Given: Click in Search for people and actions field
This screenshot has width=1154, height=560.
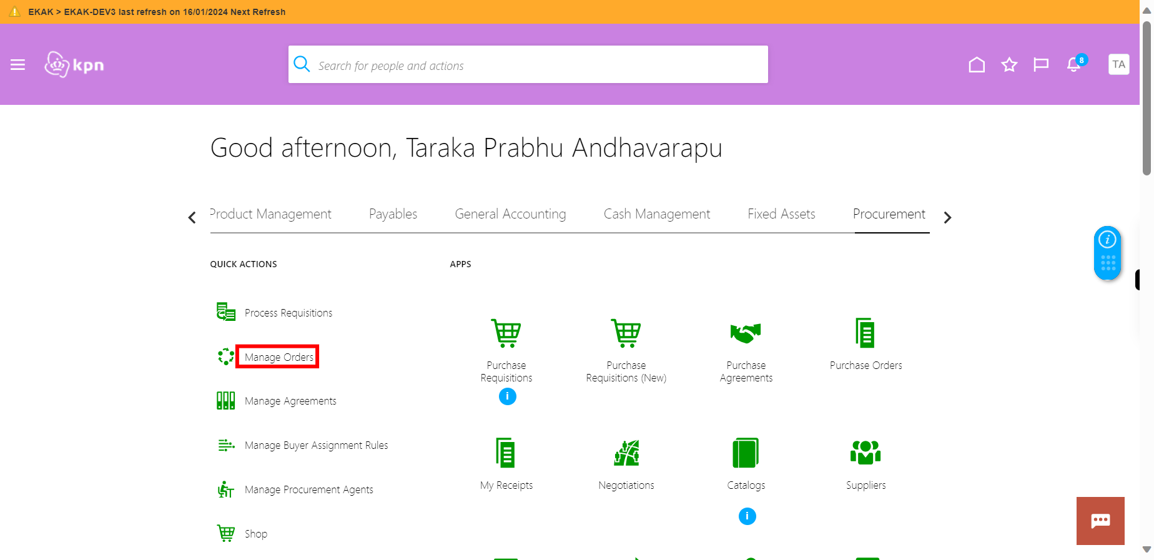Looking at the screenshot, I should pyautogui.click(x=528, y=64).
